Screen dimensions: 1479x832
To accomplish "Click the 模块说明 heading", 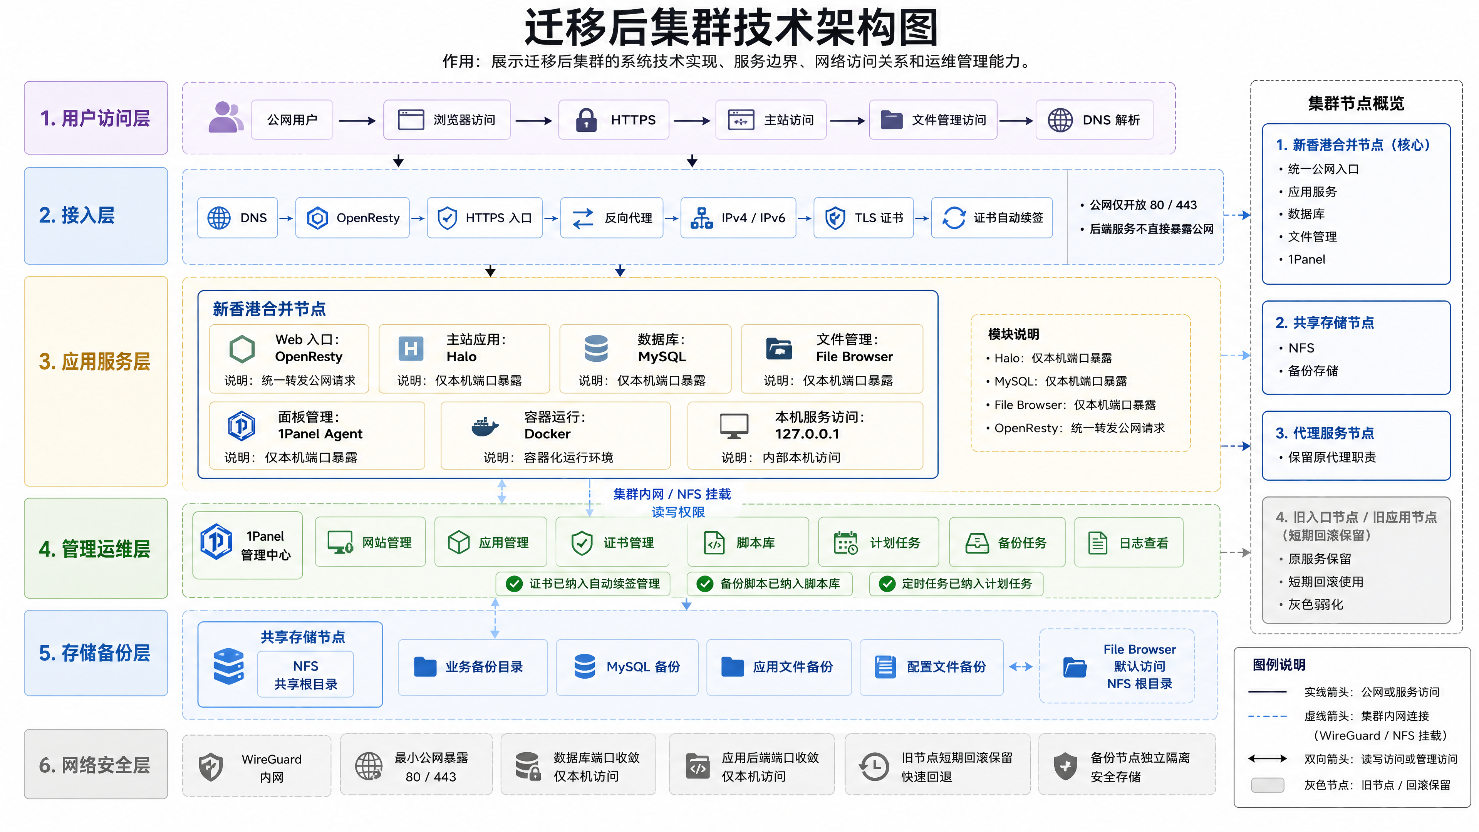I will pos(1013,334).
